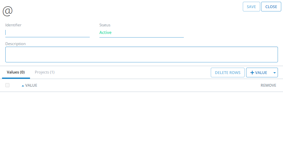Click inside the Description text box

click(x=141, y=54)
